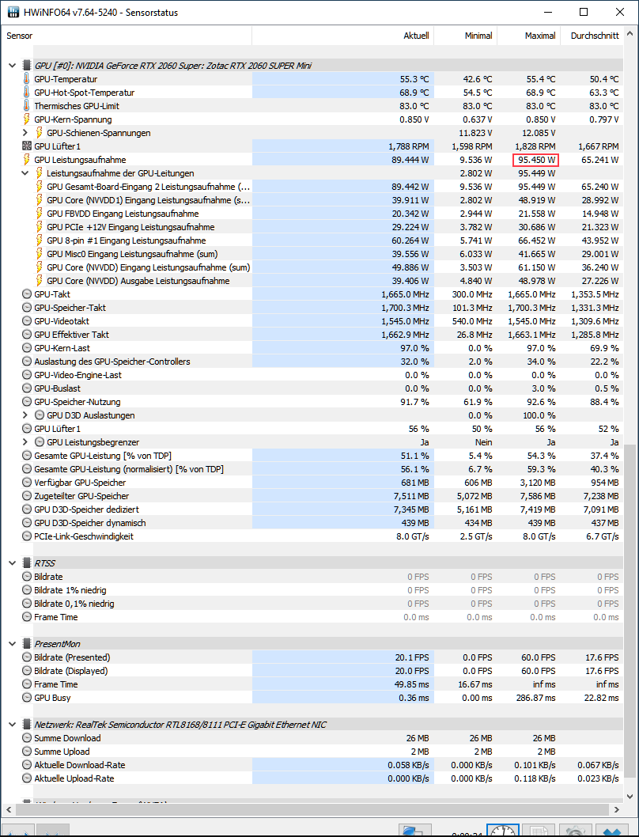The height and width of the screenshot is (837, 639).
Task: Click the round icon next to Summe Download
Action: pos(27,738)
